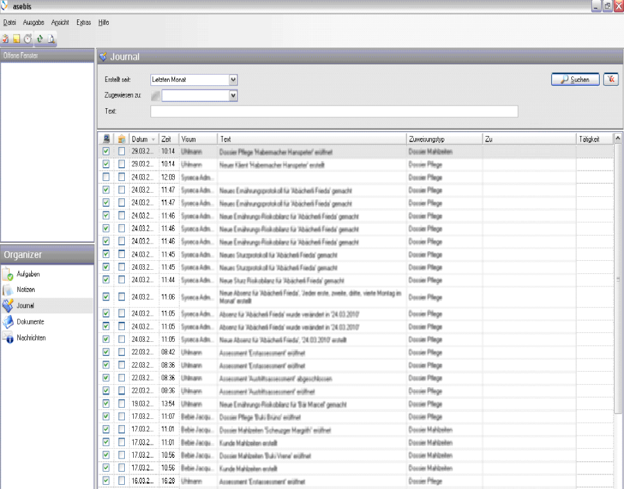Open Notizen in the Organizer
This screenshot has height=489, width=624.
point(26,290)
